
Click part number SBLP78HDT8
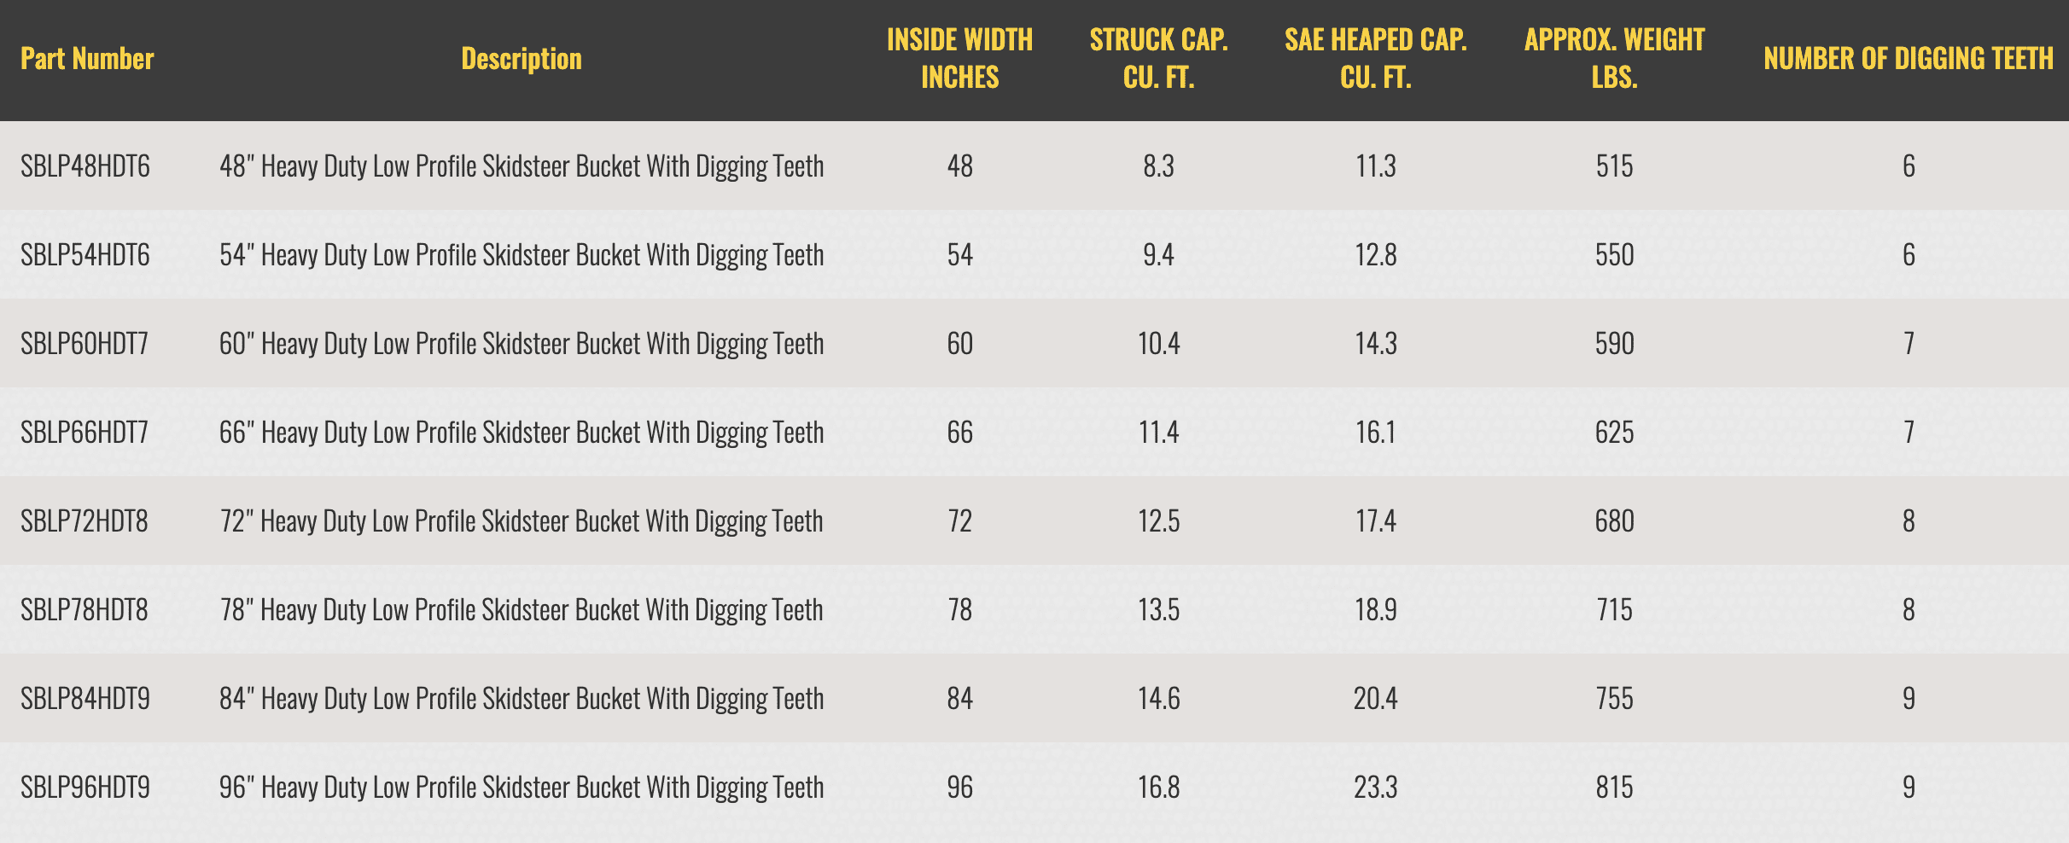tap(85, 609)
